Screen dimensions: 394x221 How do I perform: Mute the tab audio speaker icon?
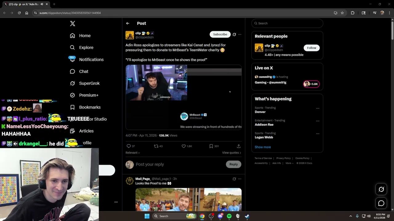point(42,4)
